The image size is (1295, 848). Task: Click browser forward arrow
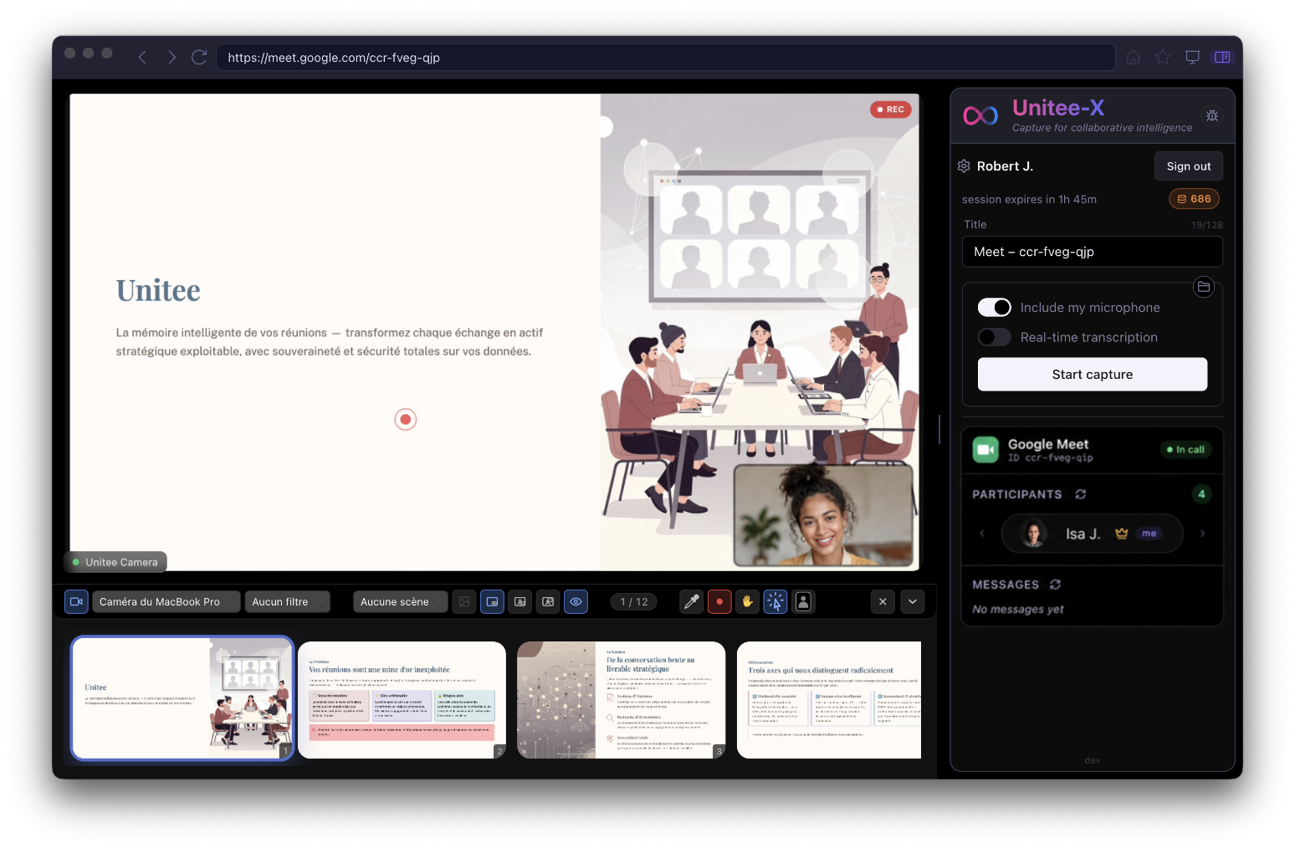[171, 57]
